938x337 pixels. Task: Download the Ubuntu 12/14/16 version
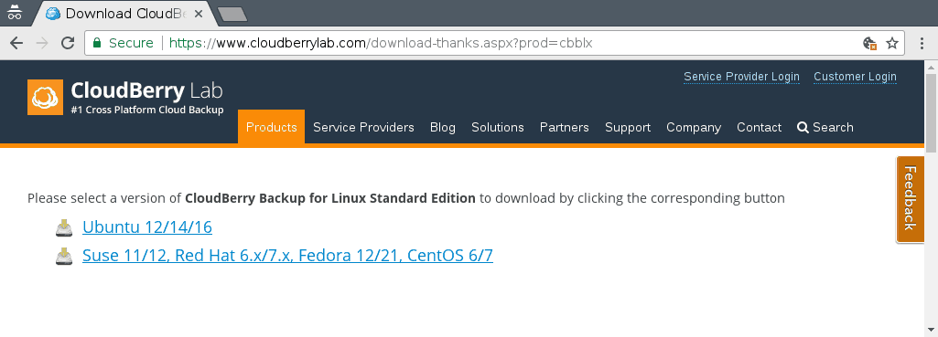pos(147,227)
